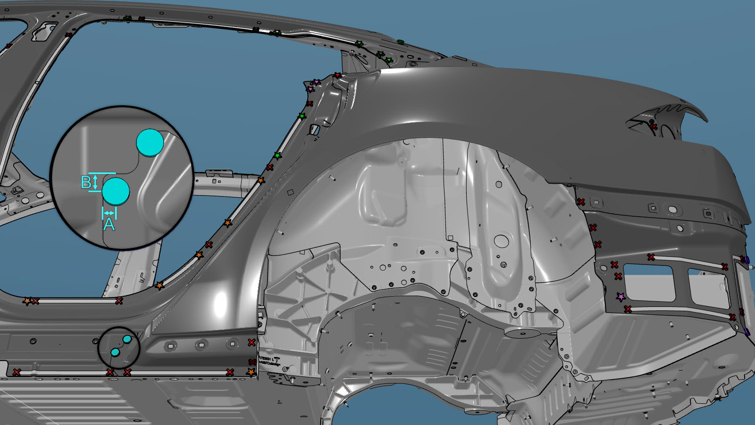Click red X at left of lower rear panel strip
Image resolution: width=755 pixels, height=425 pixels.
click(628, 309)
